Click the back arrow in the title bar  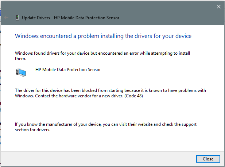[x=7, y=18]
